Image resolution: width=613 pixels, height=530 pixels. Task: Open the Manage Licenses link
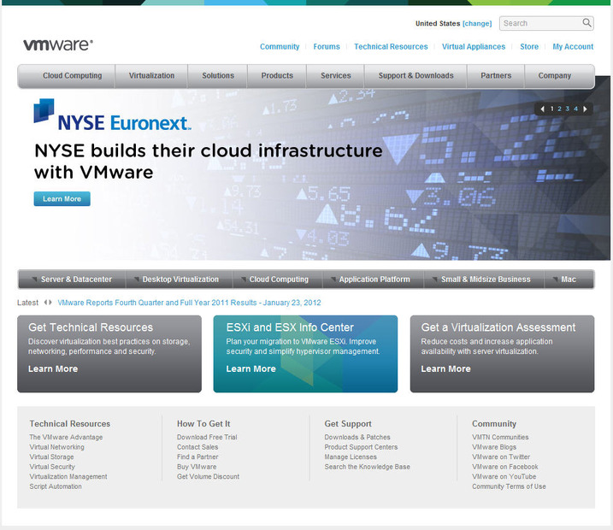(x=351, y=456)
